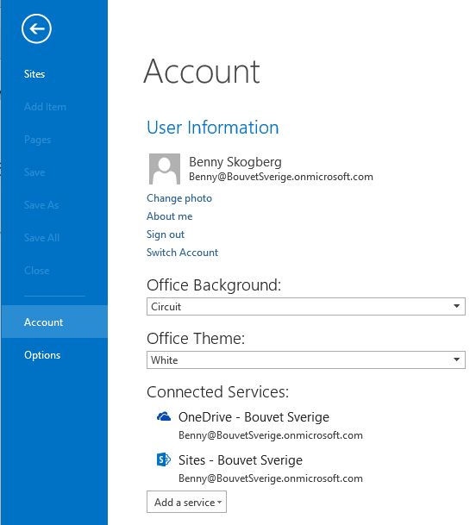
Task: Click the OneDrive cloud icon
Action: click(x=164, y=416)
